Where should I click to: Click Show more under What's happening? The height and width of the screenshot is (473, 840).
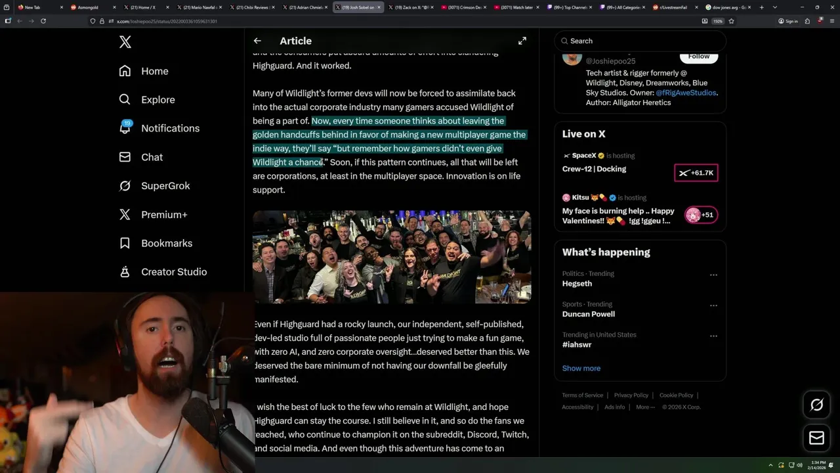(581, 369)
